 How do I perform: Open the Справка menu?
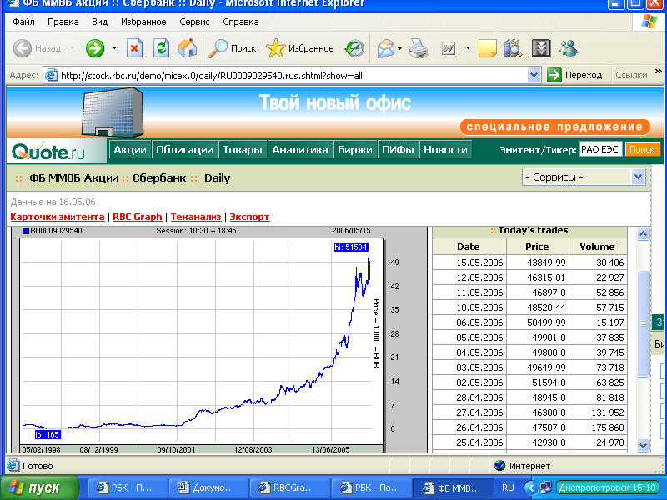point(241,22)
